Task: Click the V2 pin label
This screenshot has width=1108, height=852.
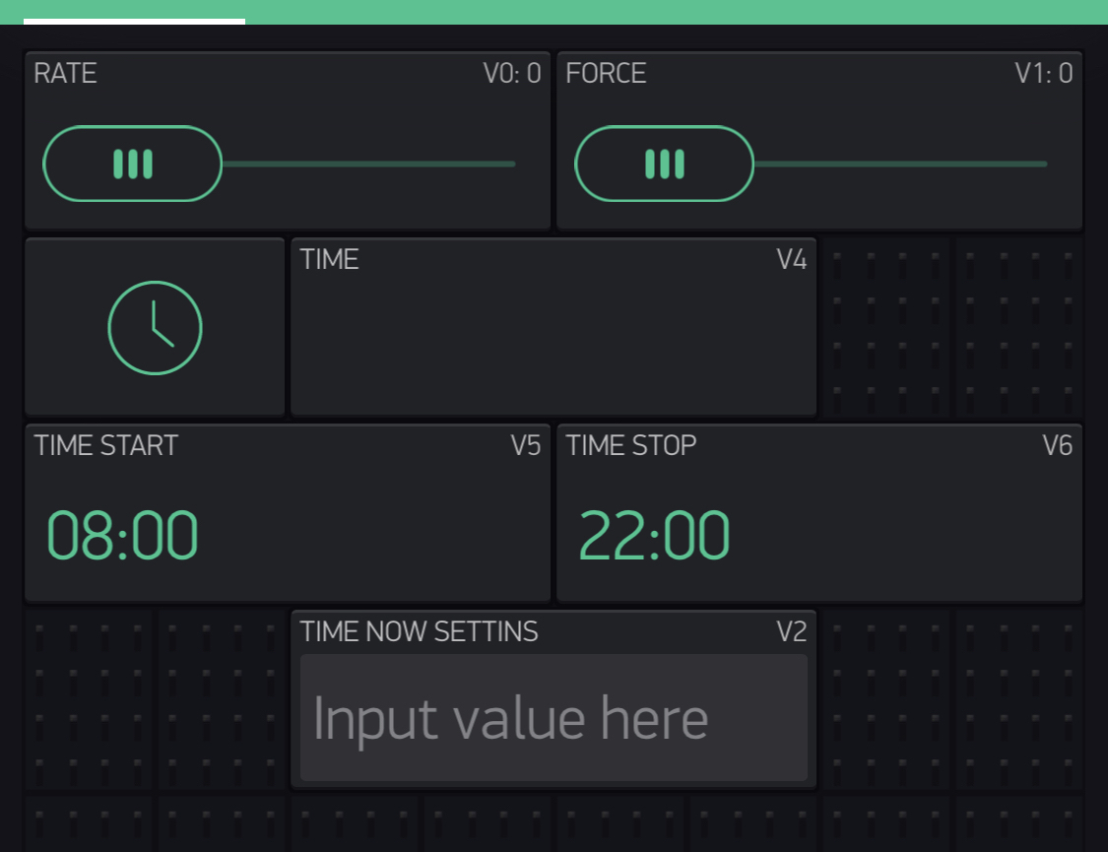Action: pos(791,632)
